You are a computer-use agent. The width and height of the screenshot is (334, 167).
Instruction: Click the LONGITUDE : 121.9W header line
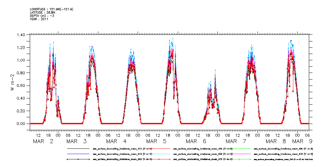pyautogui.click(x=52, y=9)
